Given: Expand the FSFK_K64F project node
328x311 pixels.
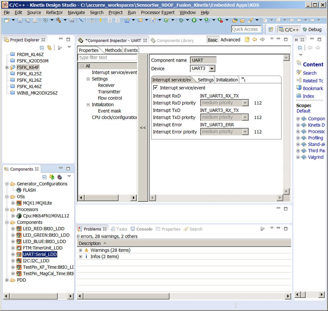Looking at the screenshot, I should click(7, 67).
